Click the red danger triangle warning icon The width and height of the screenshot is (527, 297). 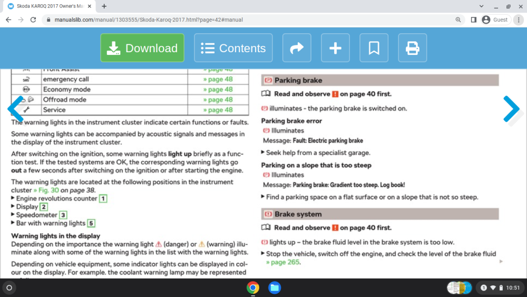[159, 244]
